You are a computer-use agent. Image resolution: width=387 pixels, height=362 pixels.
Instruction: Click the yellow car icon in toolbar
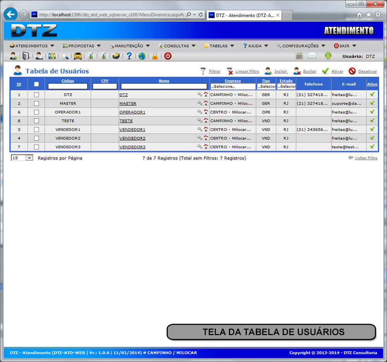tap(78, 56)
